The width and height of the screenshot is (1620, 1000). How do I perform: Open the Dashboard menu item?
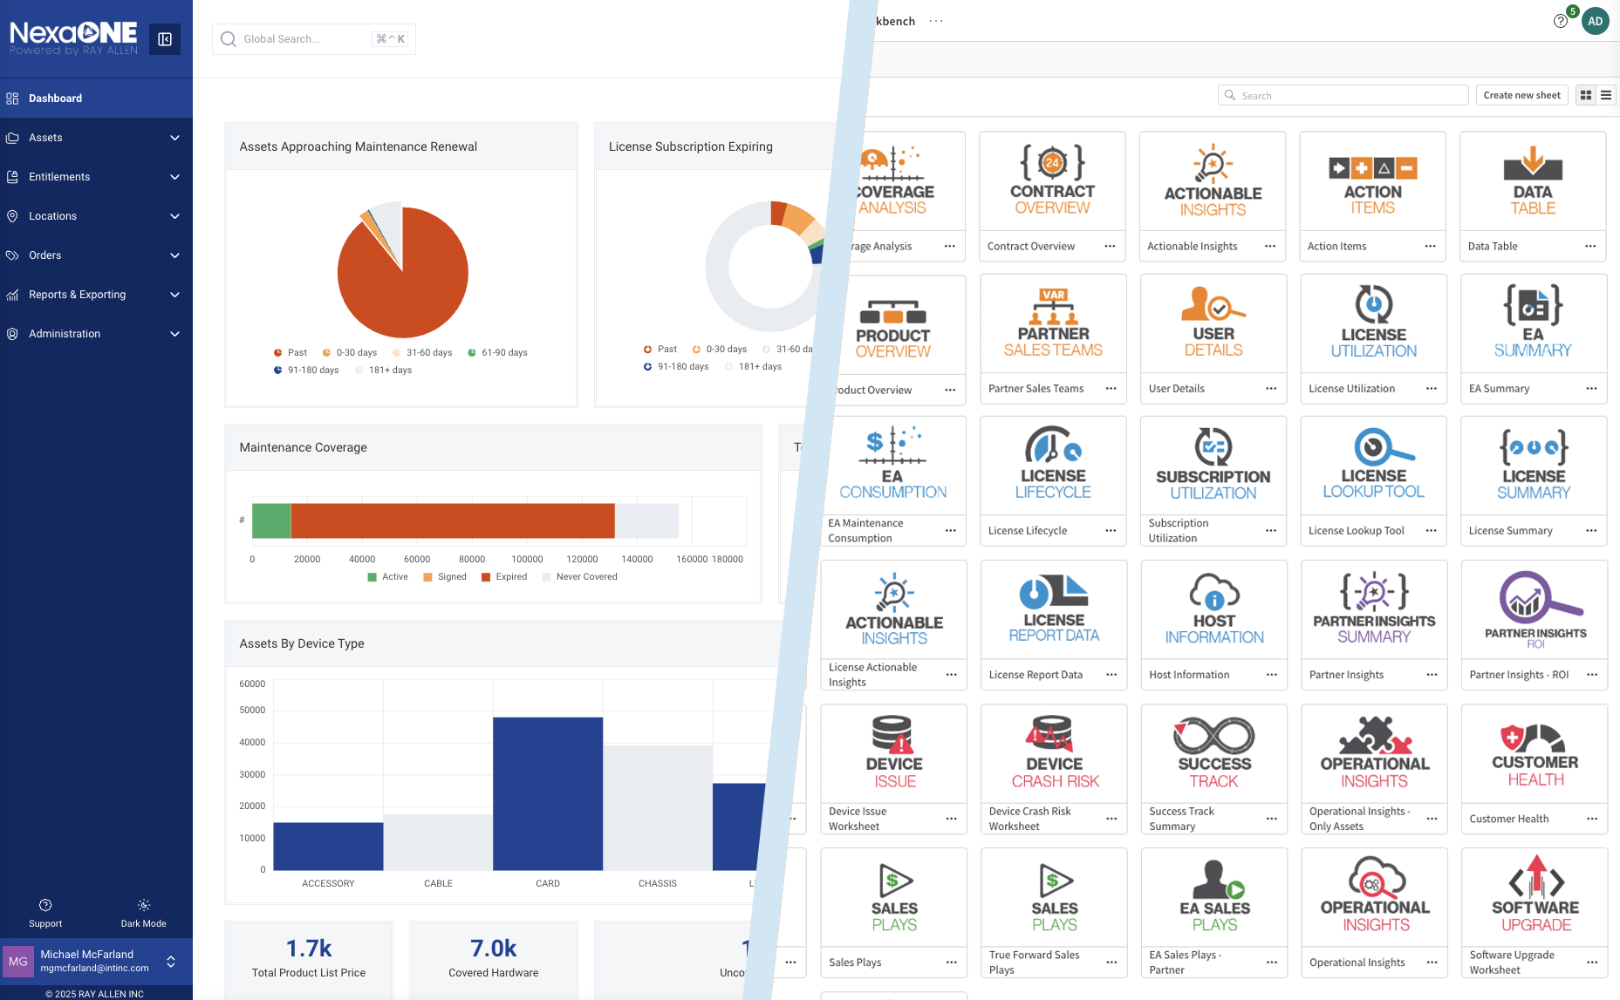[56, 99]
